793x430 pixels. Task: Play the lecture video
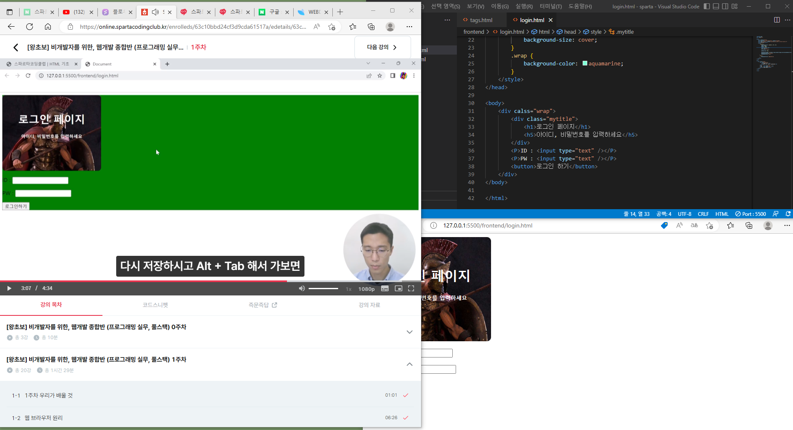(9, 288)
